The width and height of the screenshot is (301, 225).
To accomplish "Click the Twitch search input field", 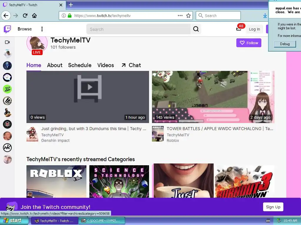I will point(138,29).
